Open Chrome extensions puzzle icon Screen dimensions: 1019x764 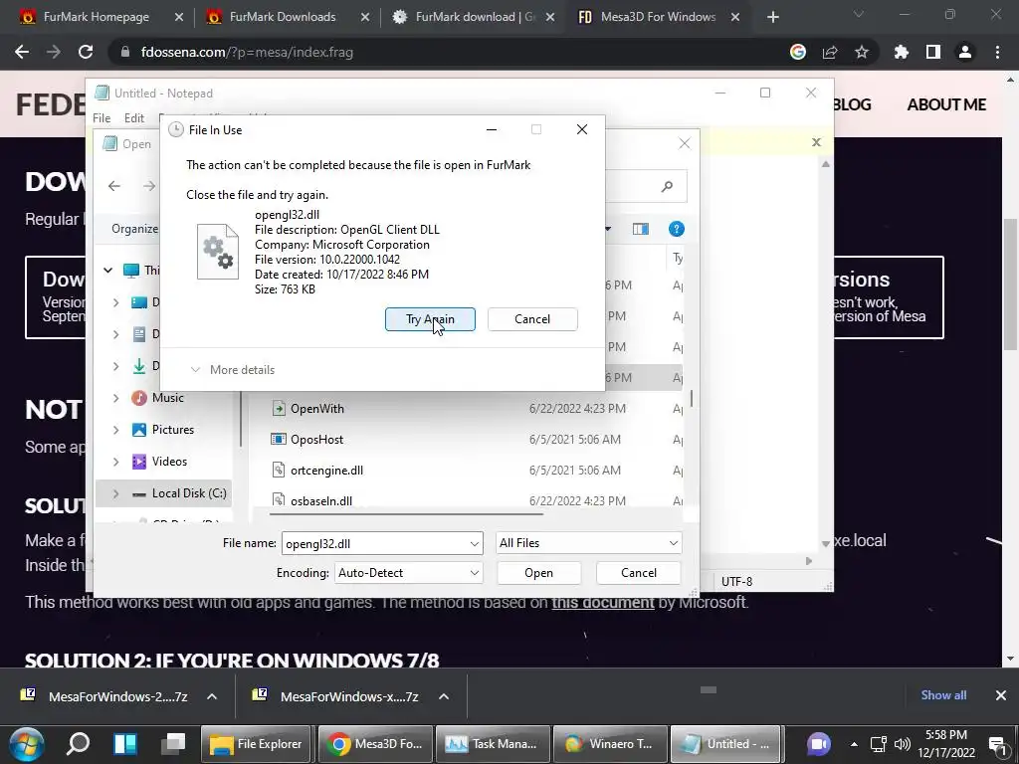pyautogui.click(x=902, y=52)
